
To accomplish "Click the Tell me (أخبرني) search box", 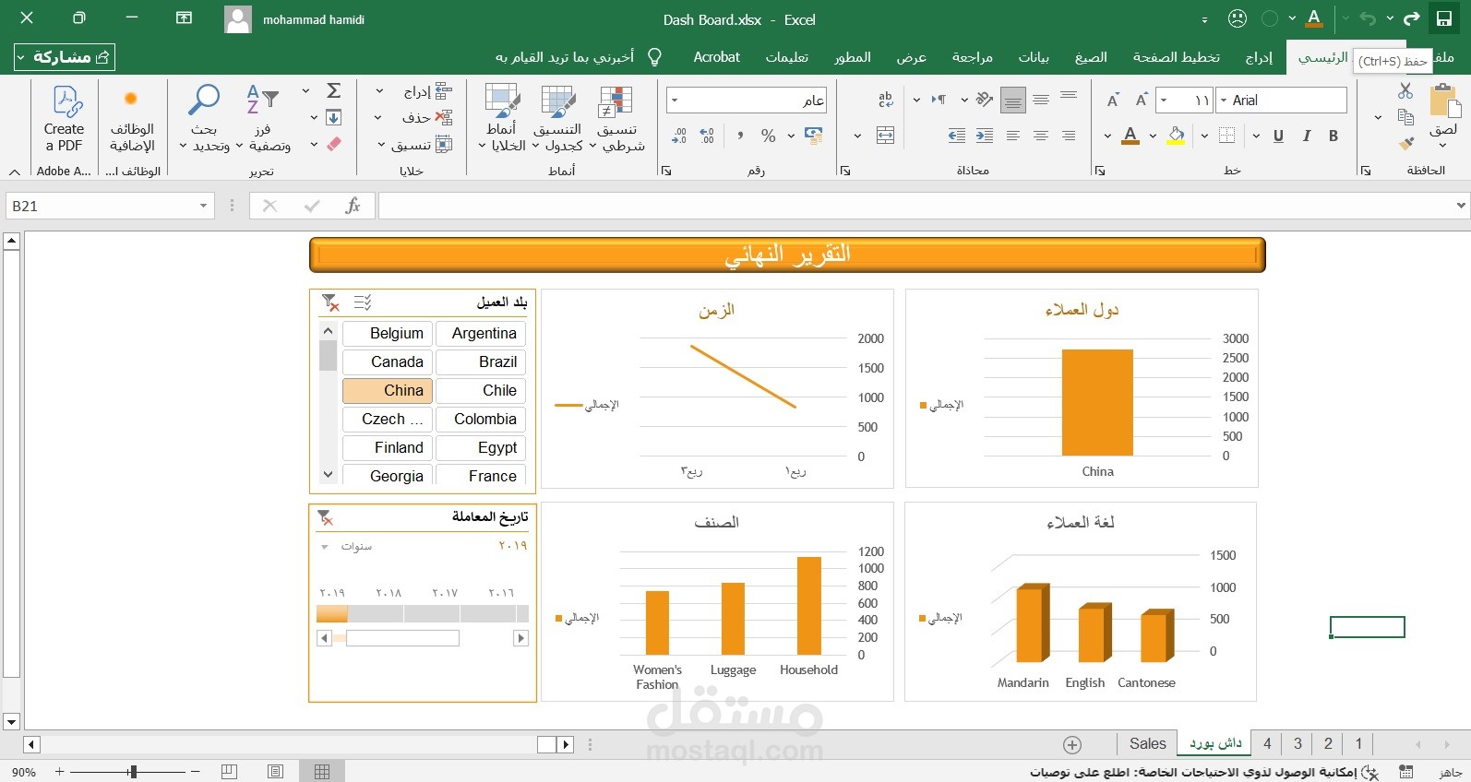I will (579, 57).
